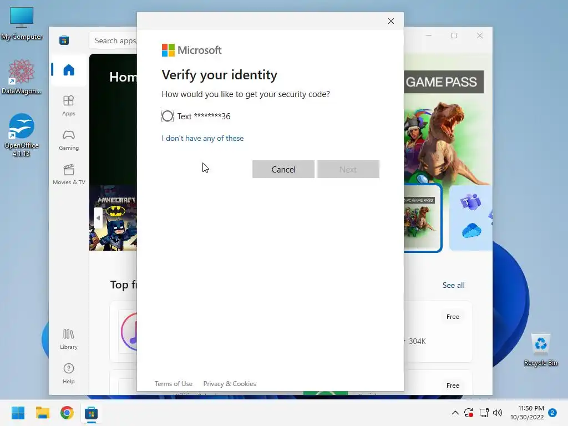
Task: Click previous arrow on Store carousel
Action: pyautogui.click(x=98, y=217)
